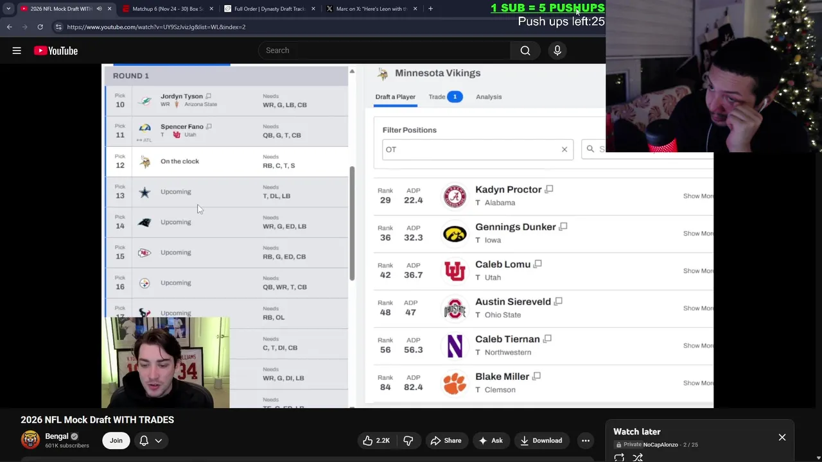Click the browser back arrow
This screenshot has width=822, height=462.
[9, 27]
